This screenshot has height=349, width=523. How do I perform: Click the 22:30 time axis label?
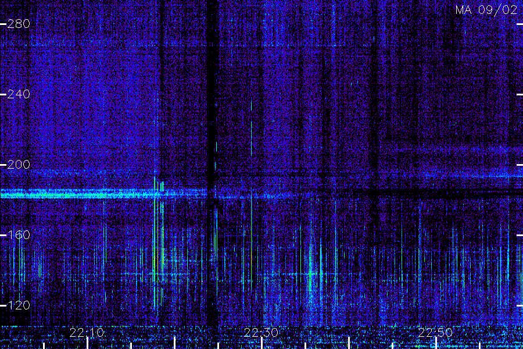pyautogui.click(x=261, y=333)
